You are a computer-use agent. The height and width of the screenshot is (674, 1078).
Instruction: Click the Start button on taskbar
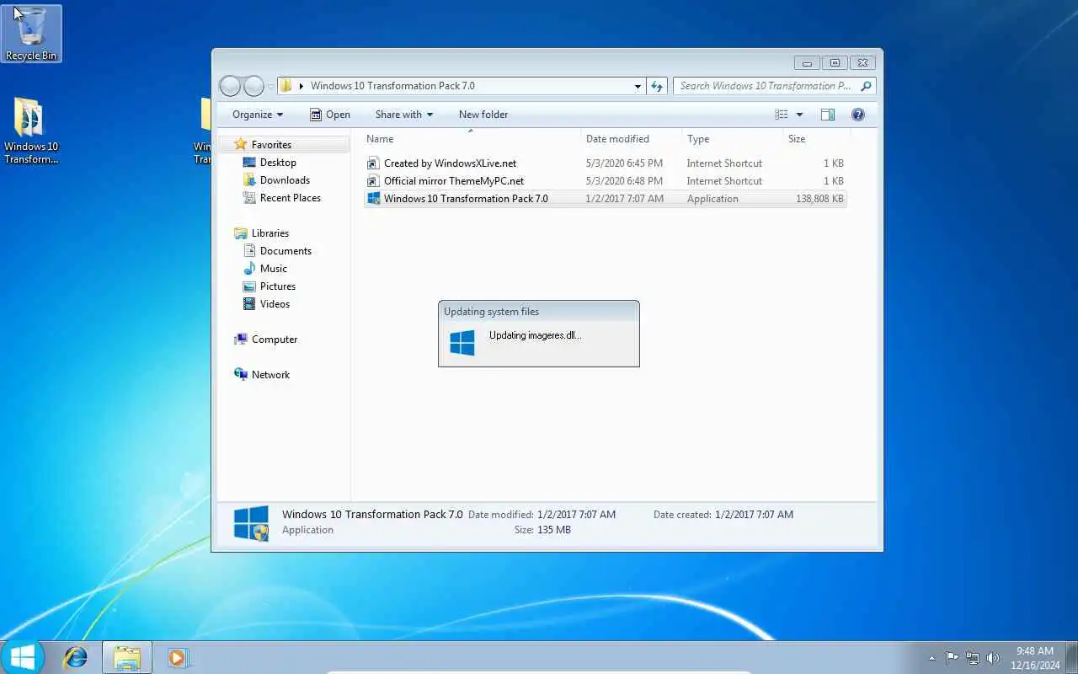click(22, 657)
